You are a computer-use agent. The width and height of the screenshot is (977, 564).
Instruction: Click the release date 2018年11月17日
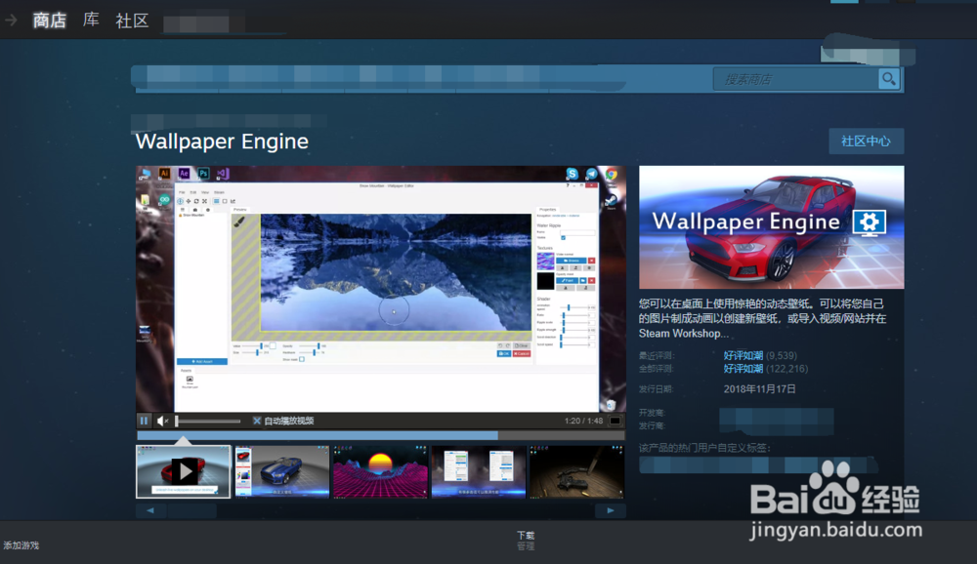(x=759, y=389)
